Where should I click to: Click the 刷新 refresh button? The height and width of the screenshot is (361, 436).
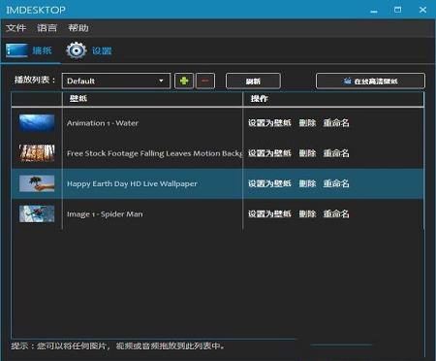coord(253,81)
